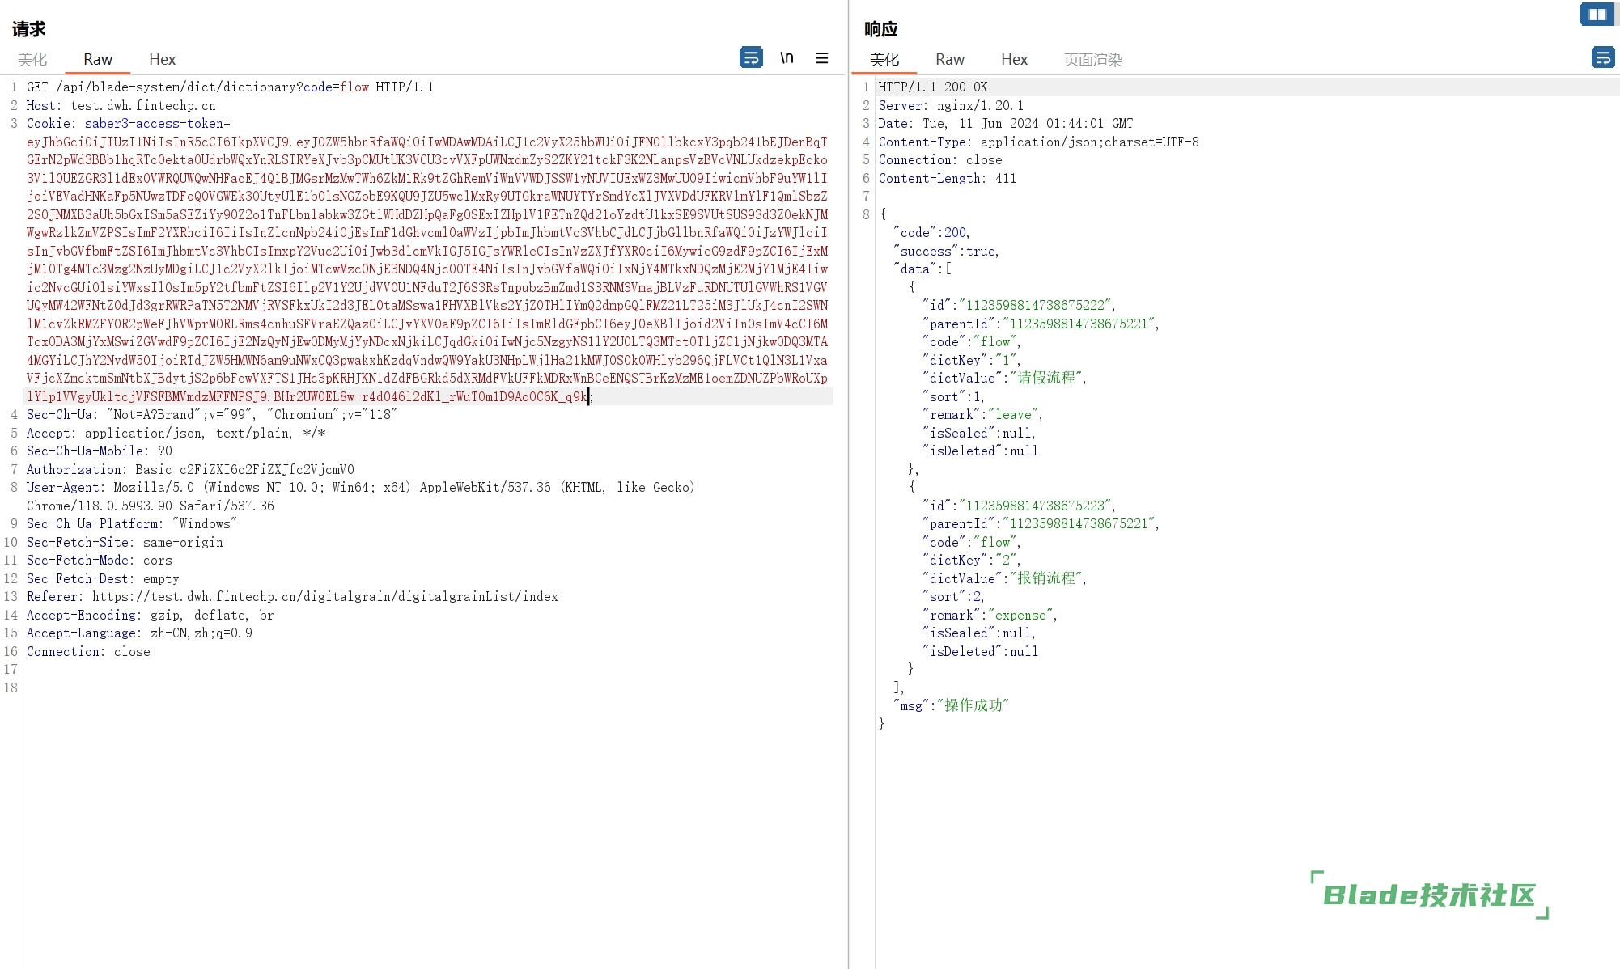
Task: Click the Authorization Basic header line
Action: click(x=190, y=469)
